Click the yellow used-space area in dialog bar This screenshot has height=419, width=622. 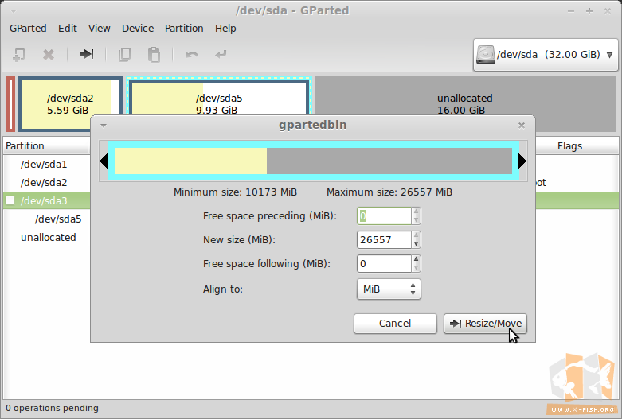coord(190,161)
